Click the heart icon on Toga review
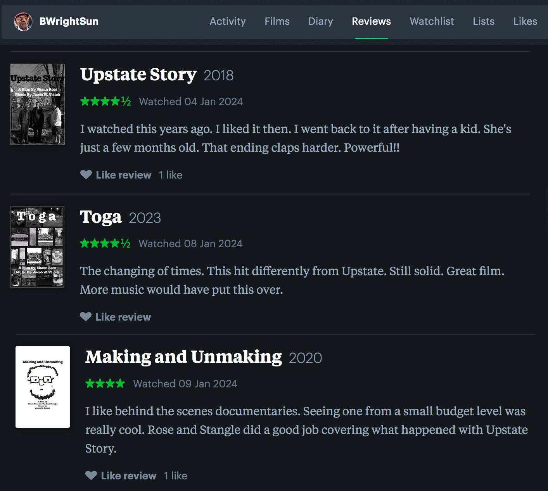 pyautogui.click(x=86, y=317)
